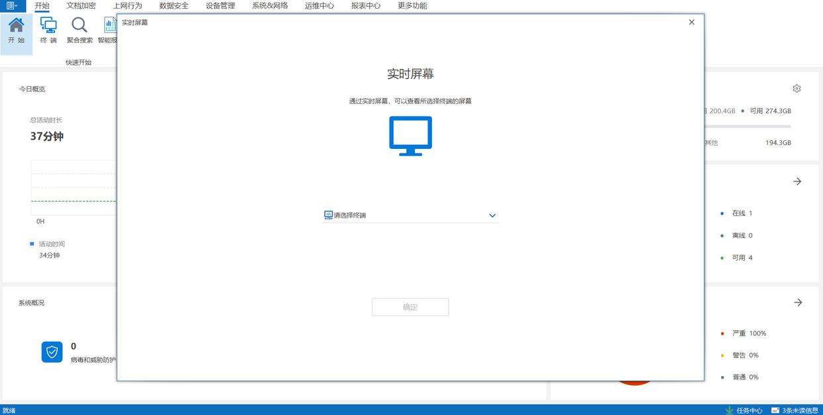The width and height of the screenshot is (823, 415).
Task: Click the 离线 0 status entry
Action: (737, 236)
